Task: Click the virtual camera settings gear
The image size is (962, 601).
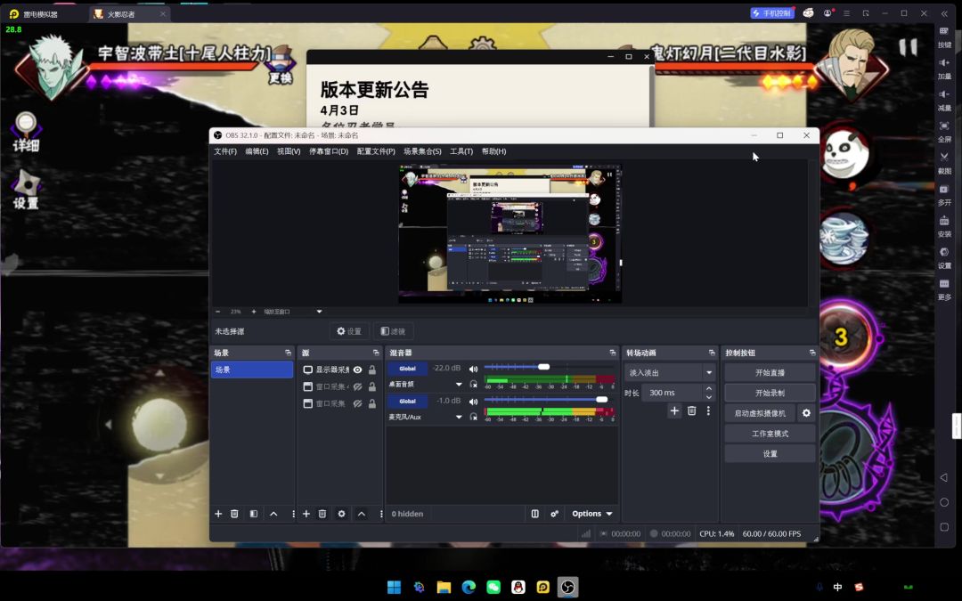Action: pos(806,413)
